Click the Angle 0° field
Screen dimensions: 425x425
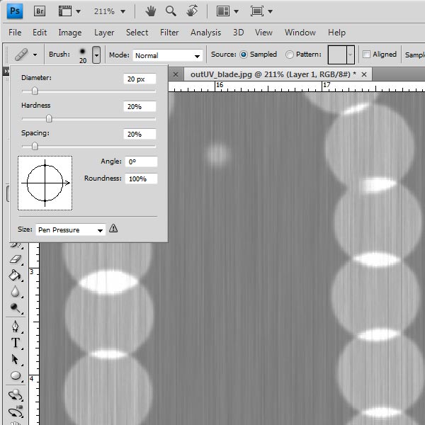141,161
